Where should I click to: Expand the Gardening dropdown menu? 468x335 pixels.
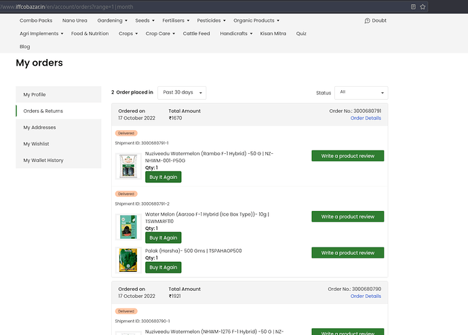pos(112,20)
